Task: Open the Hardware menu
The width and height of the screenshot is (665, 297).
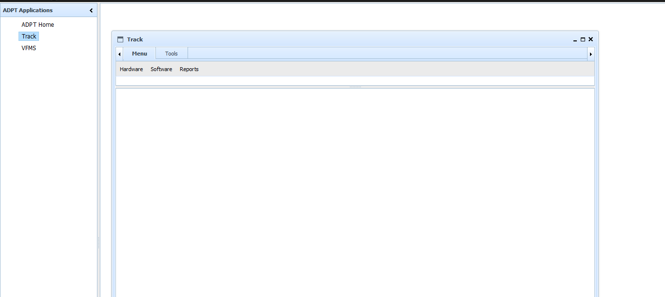Action: (132, 69)
